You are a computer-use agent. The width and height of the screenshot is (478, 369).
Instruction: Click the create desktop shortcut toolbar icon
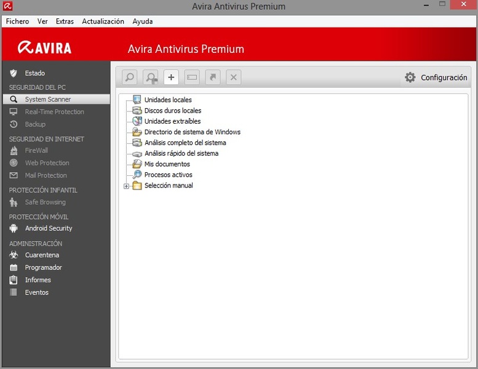pyautogui.click(x=213, y=77)
